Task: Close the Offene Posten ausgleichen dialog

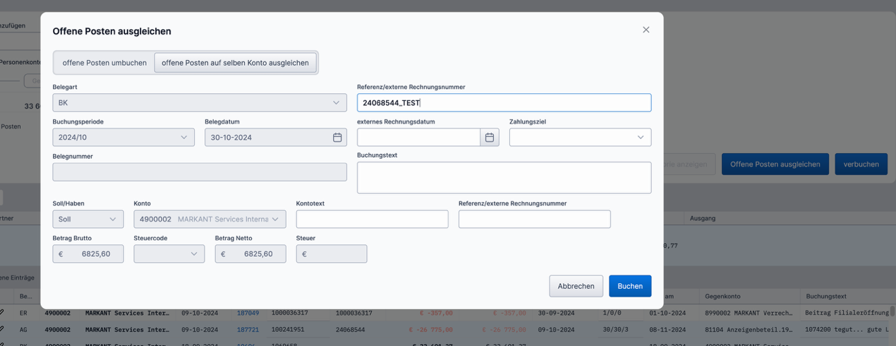Action: tap(646, 30)
